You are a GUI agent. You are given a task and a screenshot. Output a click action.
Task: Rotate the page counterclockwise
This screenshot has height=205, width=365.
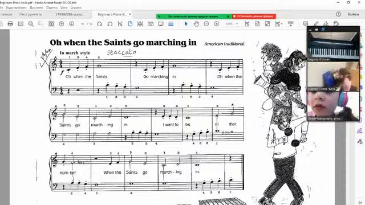tap(110, 24)
